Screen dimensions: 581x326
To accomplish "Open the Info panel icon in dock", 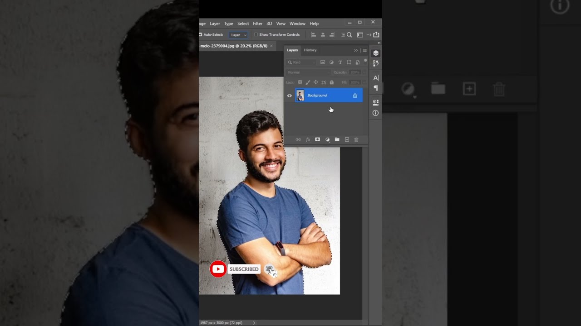I will (375, 113).
